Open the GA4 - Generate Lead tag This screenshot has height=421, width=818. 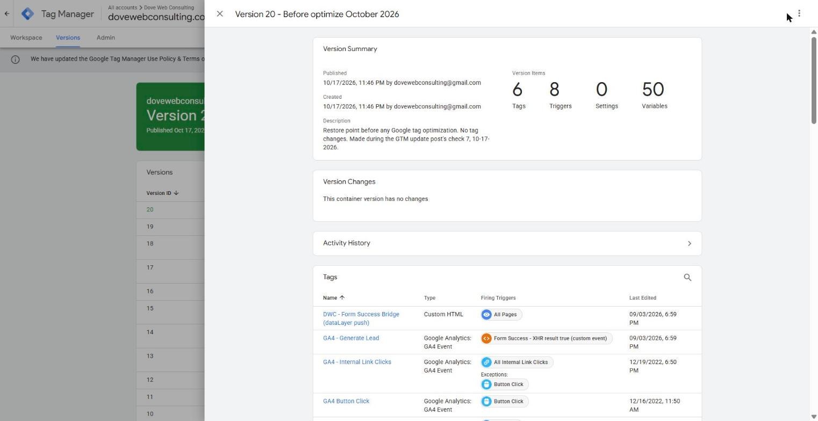pos(351,338)
